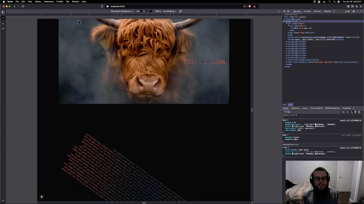The height and width of the screenshot is (204, 364).
Task: Click the html breadcrumb in the Elements panel
Action: click(285, 105)
